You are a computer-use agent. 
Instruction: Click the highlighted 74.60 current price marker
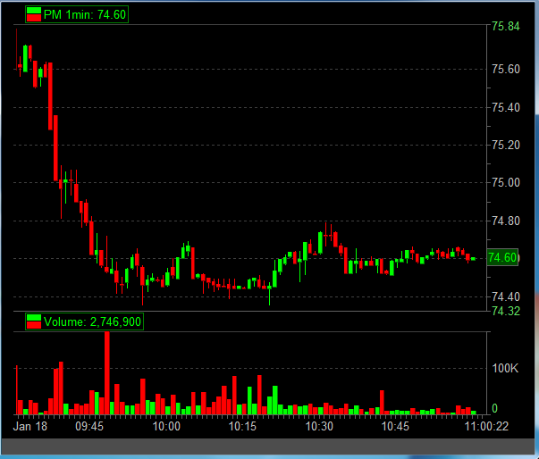coord(502,257)
